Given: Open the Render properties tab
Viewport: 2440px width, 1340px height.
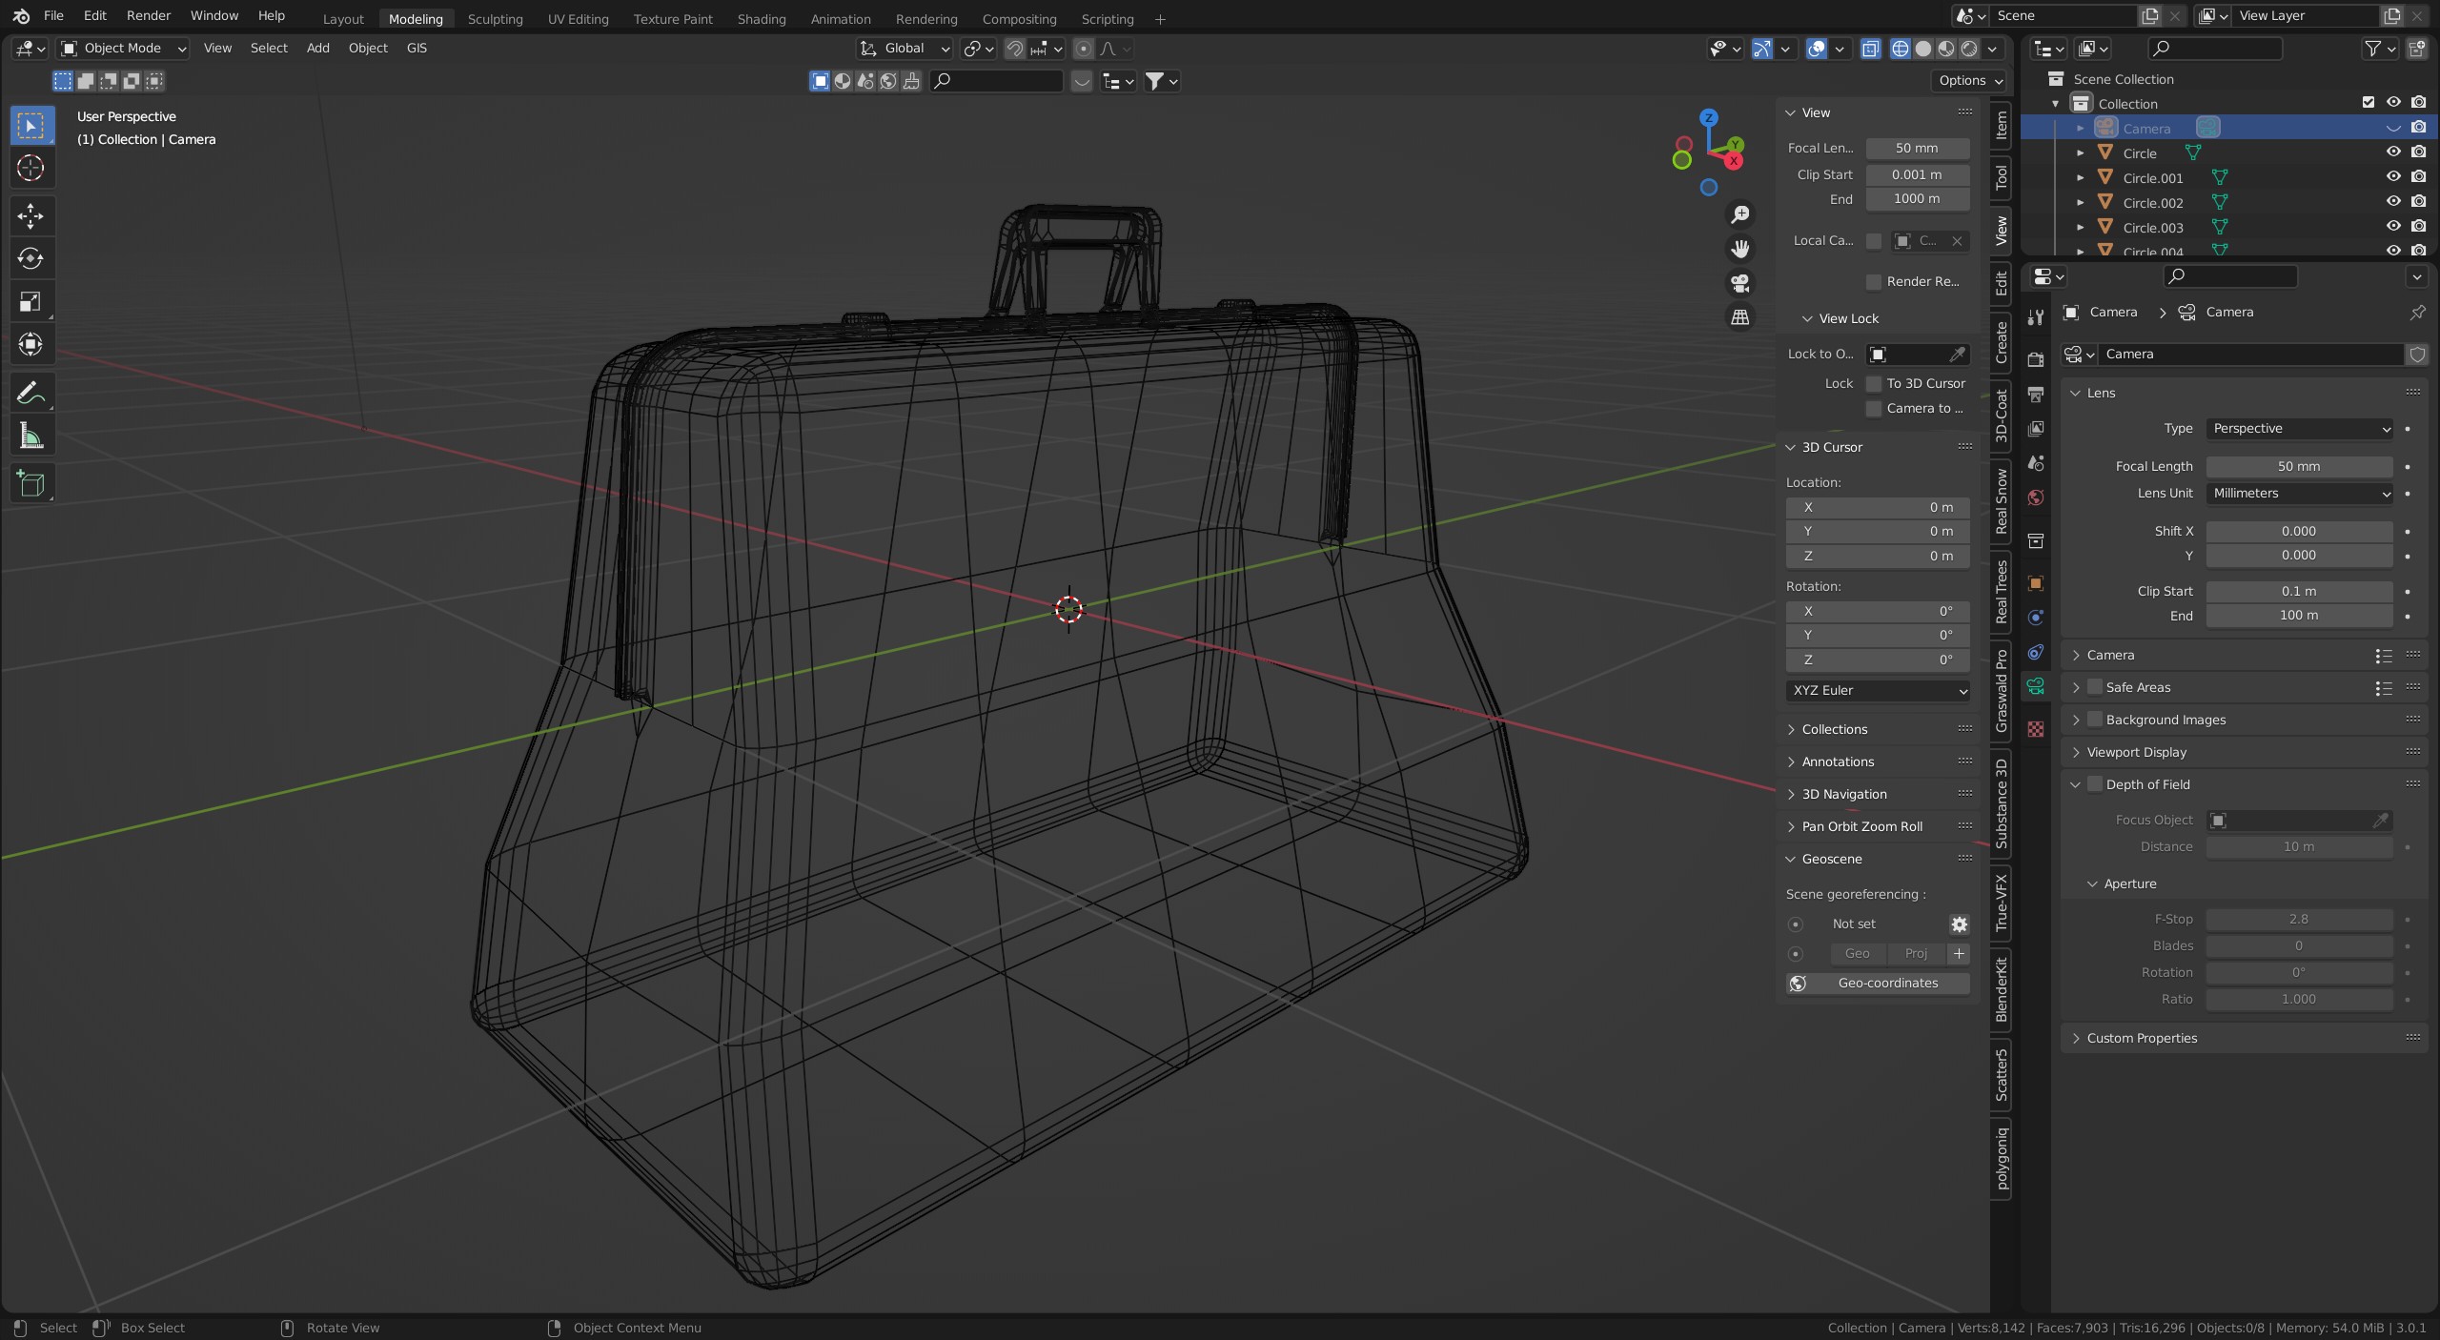Looking at the screenshot, I should (2036, 360).
